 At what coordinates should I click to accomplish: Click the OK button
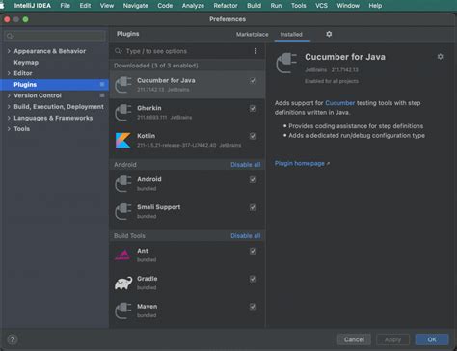tap(432, 339)
